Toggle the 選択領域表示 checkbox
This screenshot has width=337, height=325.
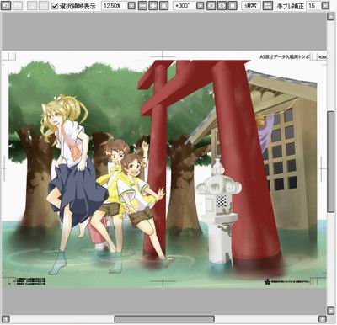pos(55,6)
